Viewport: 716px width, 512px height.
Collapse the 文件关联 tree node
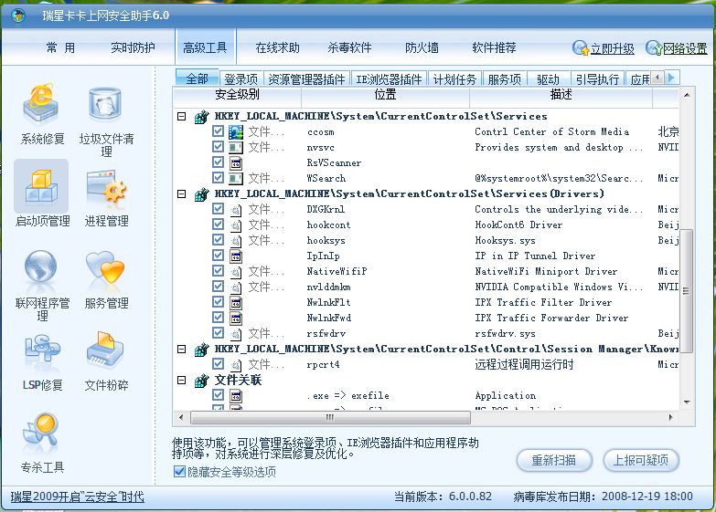[x=182, y=380]
